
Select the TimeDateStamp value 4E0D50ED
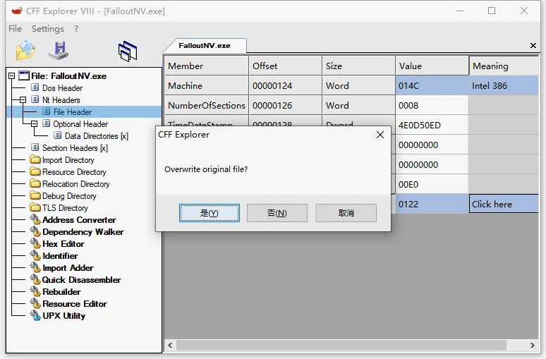(432, 126)
